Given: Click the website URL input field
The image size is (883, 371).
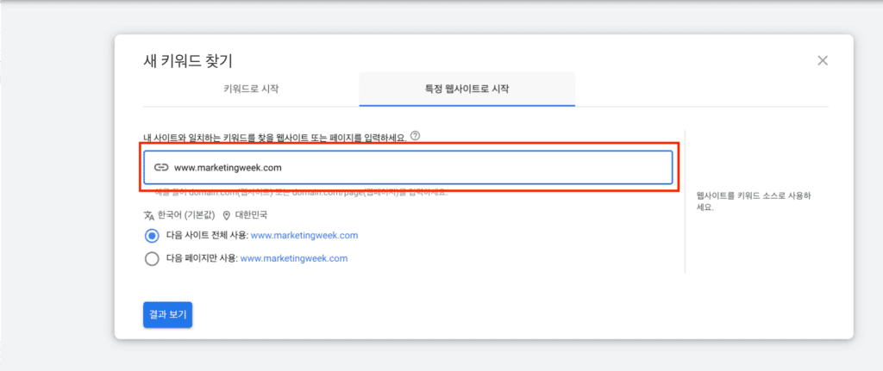Looking at the screenshot, I should (408, 167).
